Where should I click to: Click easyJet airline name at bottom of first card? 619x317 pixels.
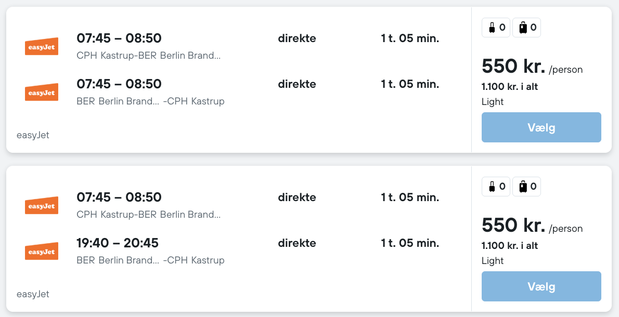(33, 136)
